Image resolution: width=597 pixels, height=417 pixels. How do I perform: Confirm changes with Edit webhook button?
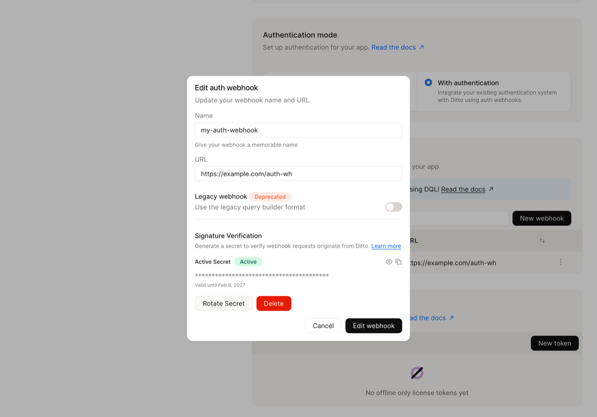(374, 326)
